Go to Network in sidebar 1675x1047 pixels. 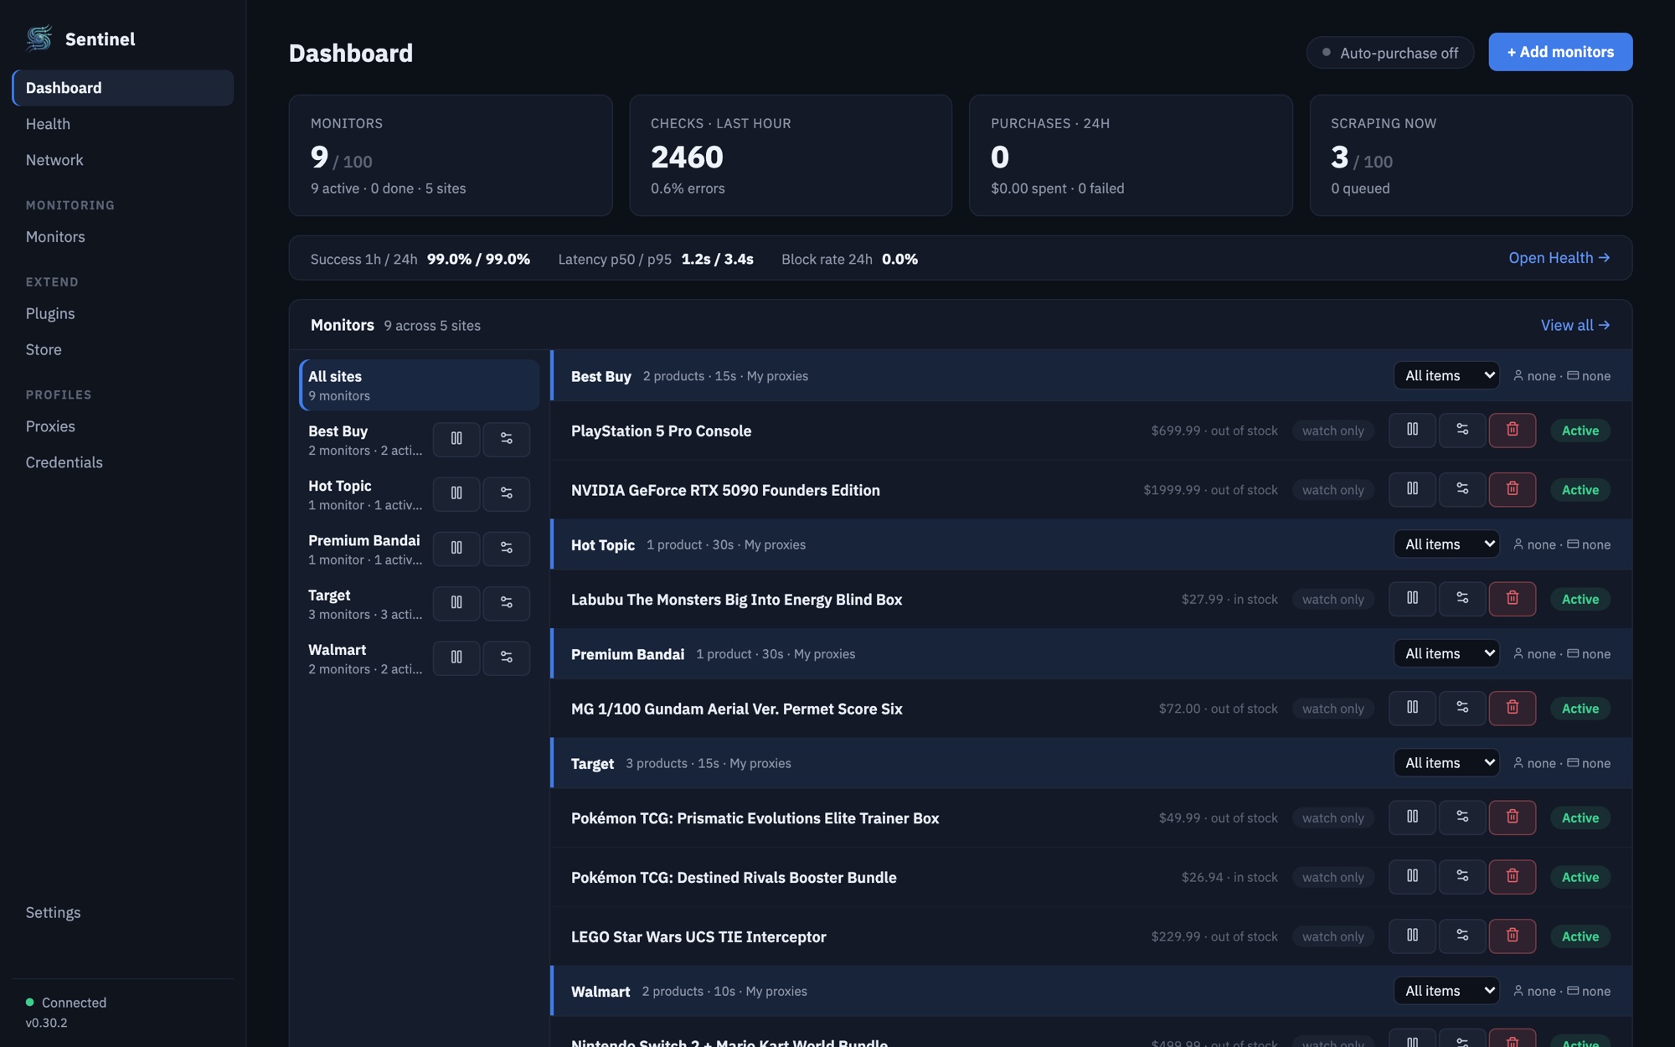coord(123,160)
